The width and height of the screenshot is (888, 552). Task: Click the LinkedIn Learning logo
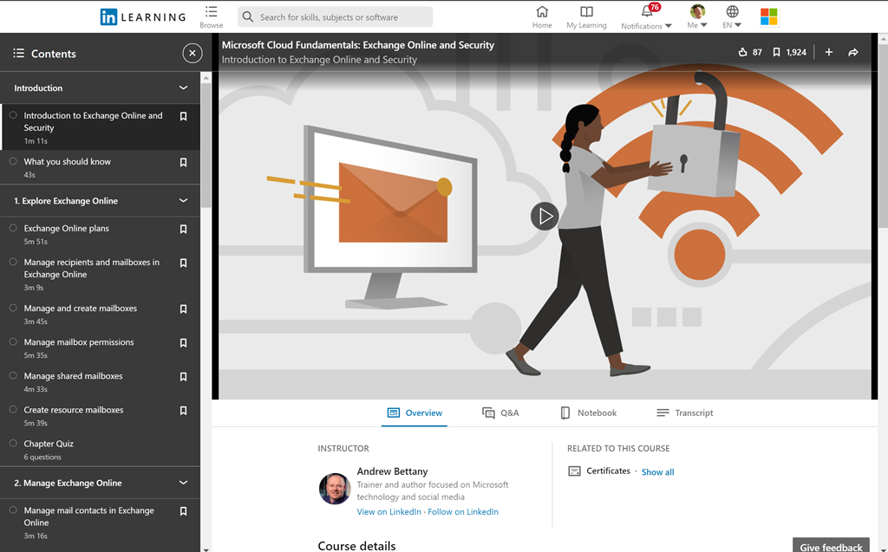pyautogui.click(x=143, y=16)
